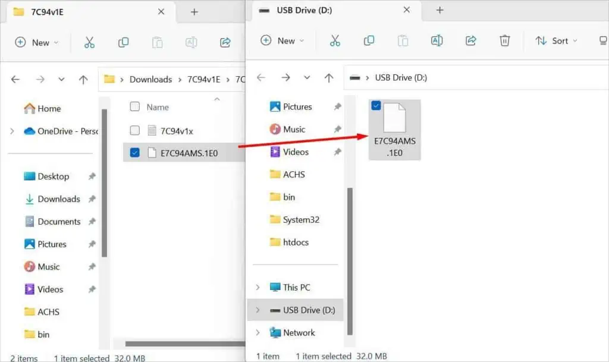Viewport: 609px width, 362px height.
Task: Select the Name column header checkbox
Action: click(x=135, y=107)
